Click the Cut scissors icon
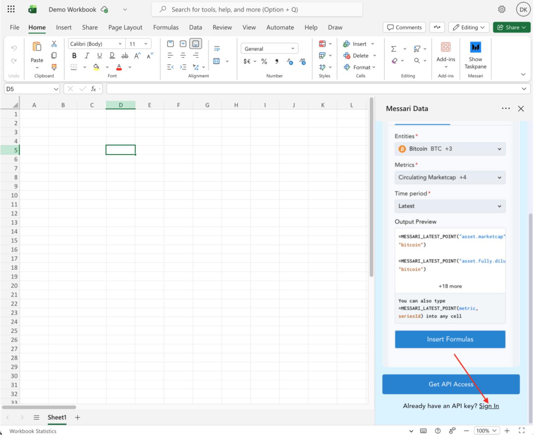This screenshot has width=534, height=436. point(54,44)
